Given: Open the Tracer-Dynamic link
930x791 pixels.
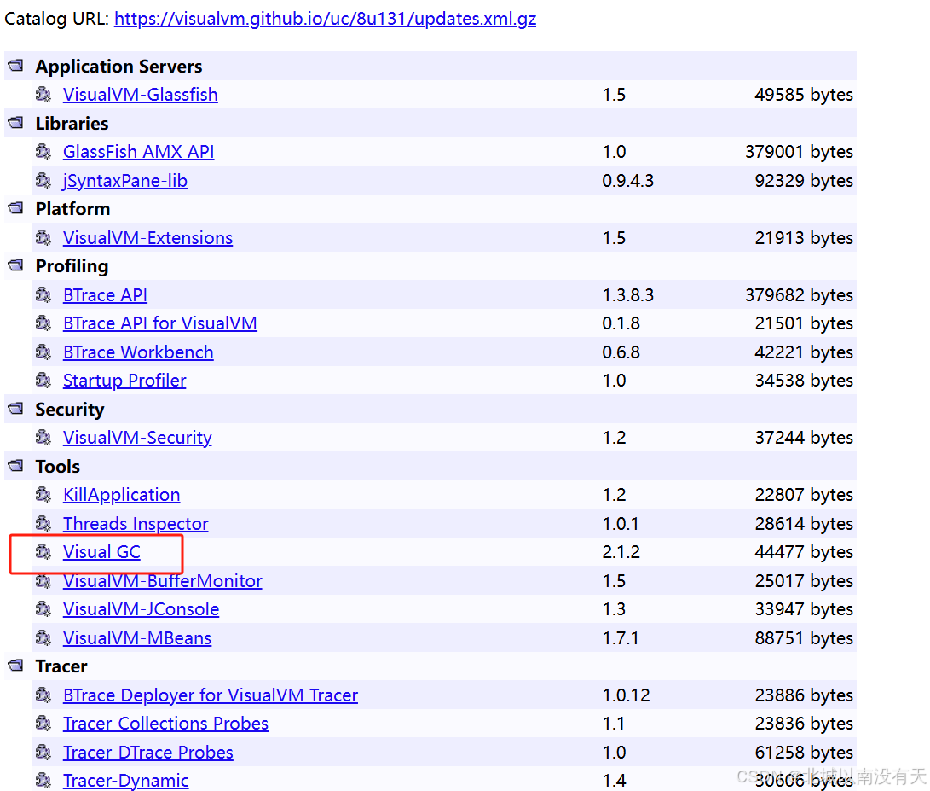Looking at the screenshot, I should (x=126, y=781).
